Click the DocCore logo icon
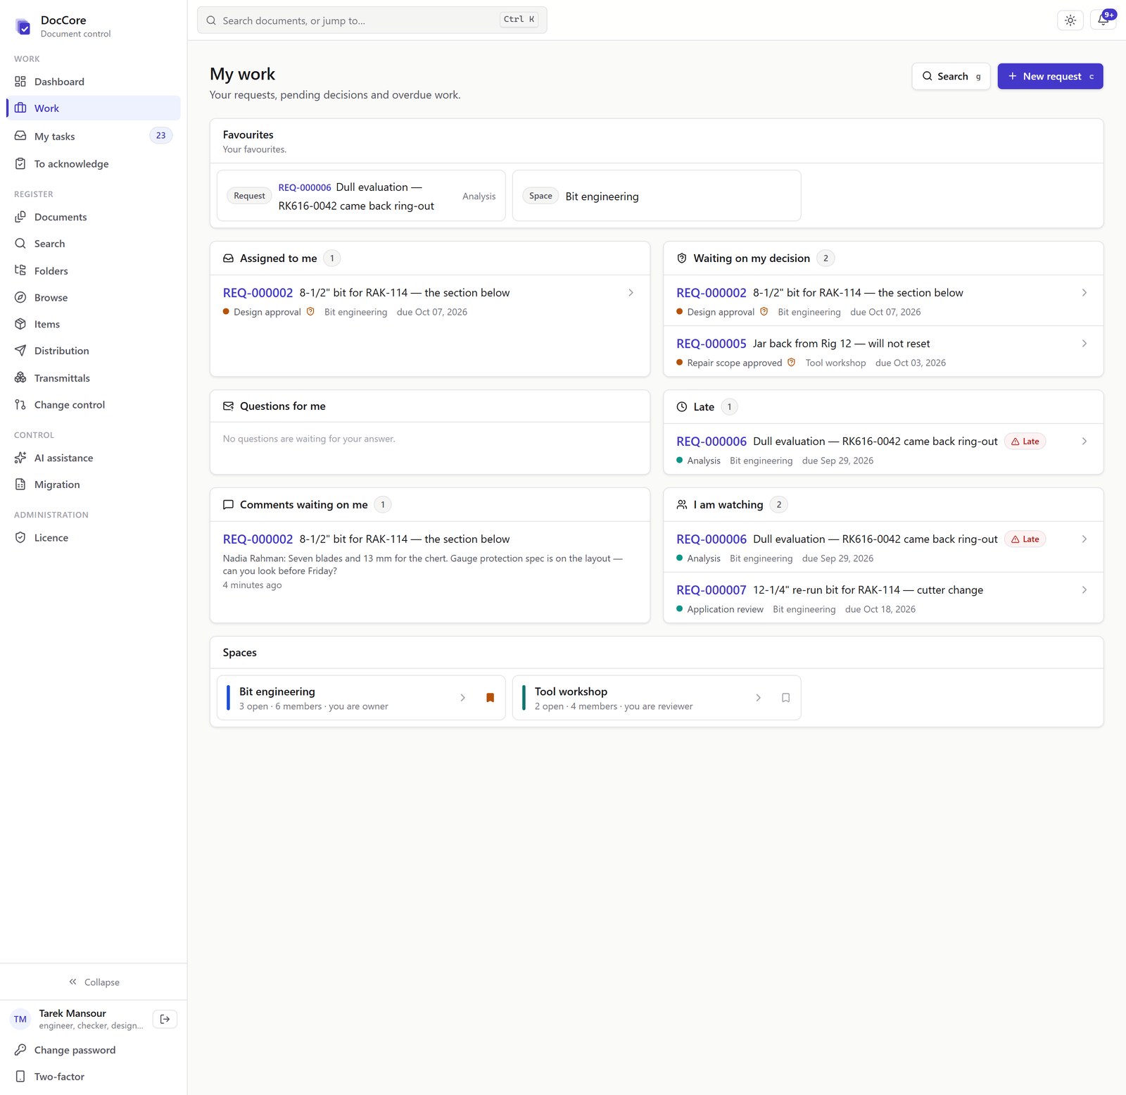 coord(23,27)
